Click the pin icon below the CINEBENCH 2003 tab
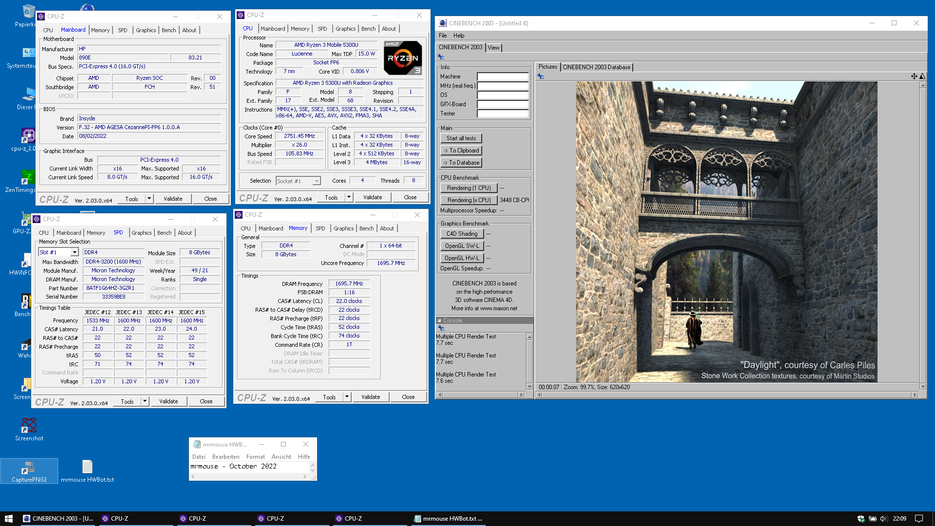Image resolution: width=935 pixels, height=526 pixels. 441,57
